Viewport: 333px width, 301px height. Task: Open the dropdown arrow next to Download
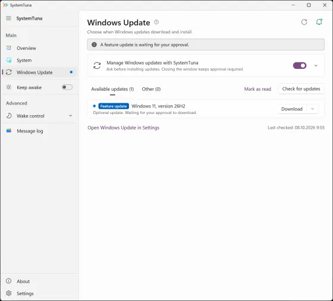[x=312, y=109]
